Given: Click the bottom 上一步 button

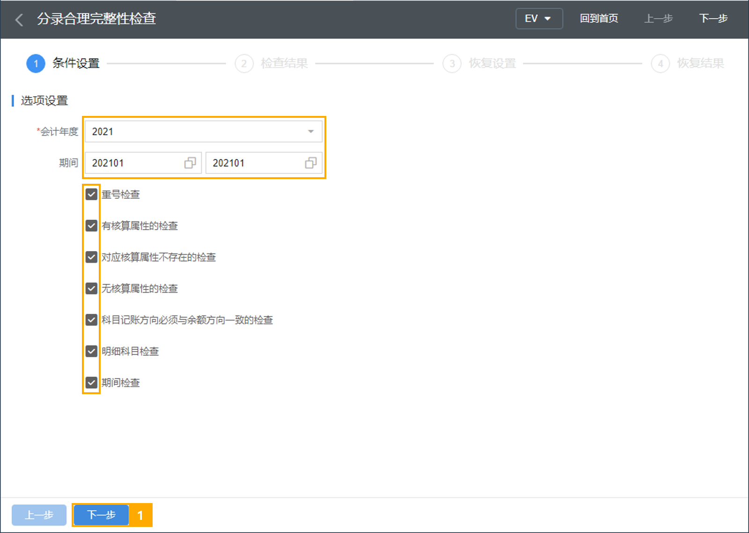Looking at the screenshot, I should [39, 515].
